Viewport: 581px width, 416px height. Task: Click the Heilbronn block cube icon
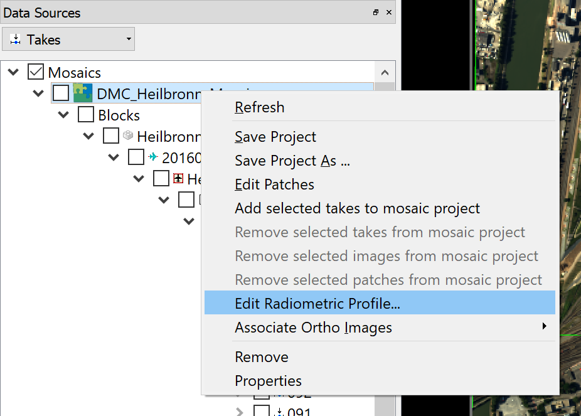coord(128,136)
